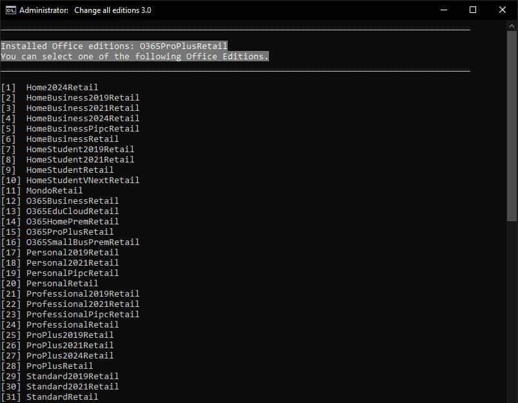Click HomeStudentVNextRetail entry 10
518x403 pixels.
pos(83,180)
